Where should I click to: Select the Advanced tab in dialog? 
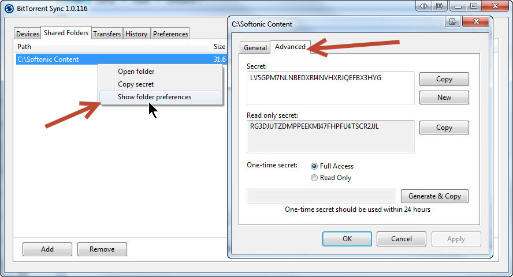(x=290, y=47)
